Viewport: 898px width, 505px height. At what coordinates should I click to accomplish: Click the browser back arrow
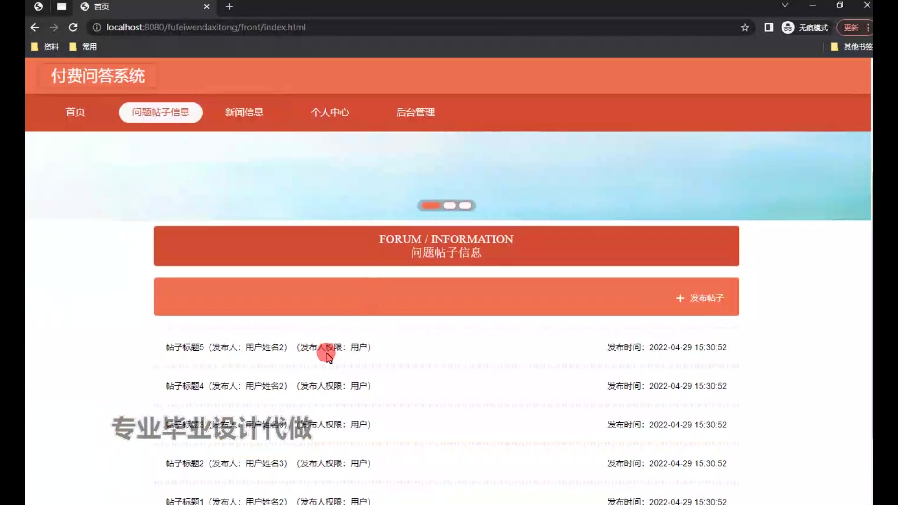click(x=35, y=28)
